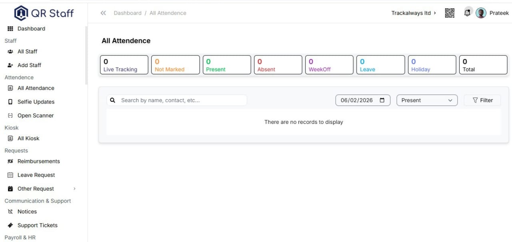Click the Support Tickets icon
Viewport: 512px width, 242px height.
click(x=10, y=225)
